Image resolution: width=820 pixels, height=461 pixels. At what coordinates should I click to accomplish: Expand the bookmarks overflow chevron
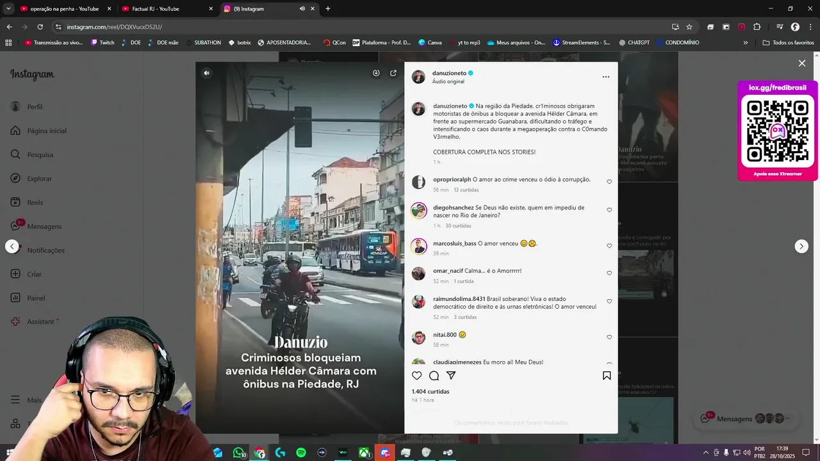click(x=745, y=43)
